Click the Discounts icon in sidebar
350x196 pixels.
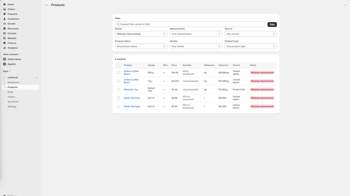click(x=4, y=28)
